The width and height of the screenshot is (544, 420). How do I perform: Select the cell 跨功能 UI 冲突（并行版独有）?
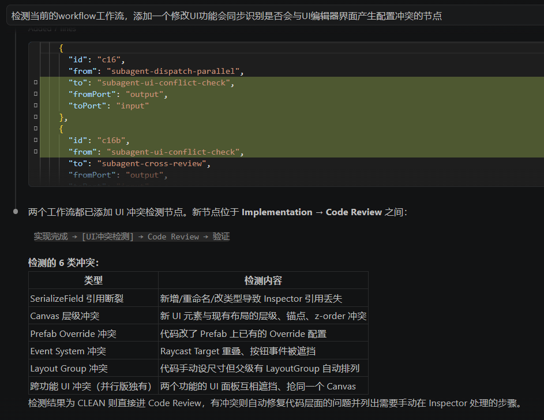tap(93, 385)
